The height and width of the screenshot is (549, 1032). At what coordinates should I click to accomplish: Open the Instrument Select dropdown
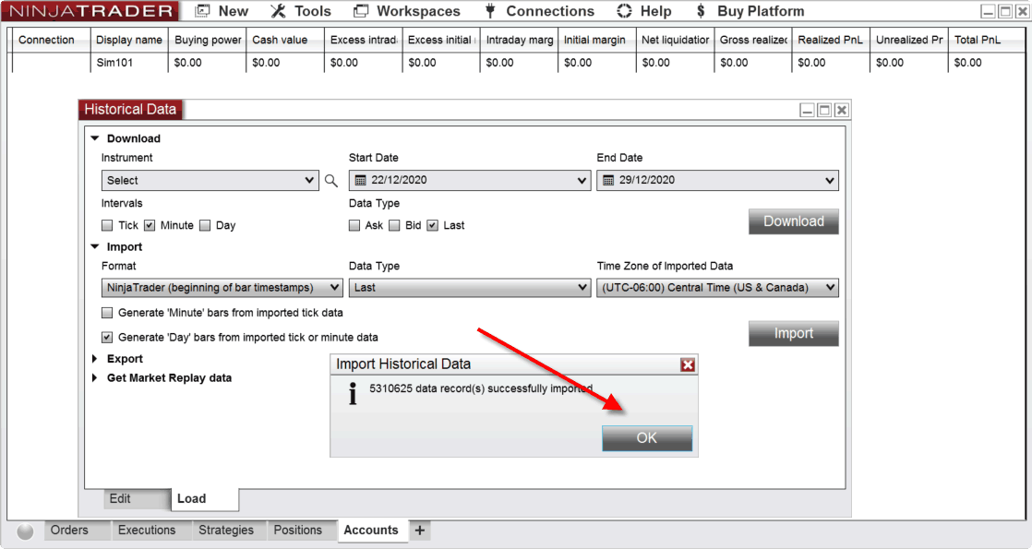[x=210, y=180]
